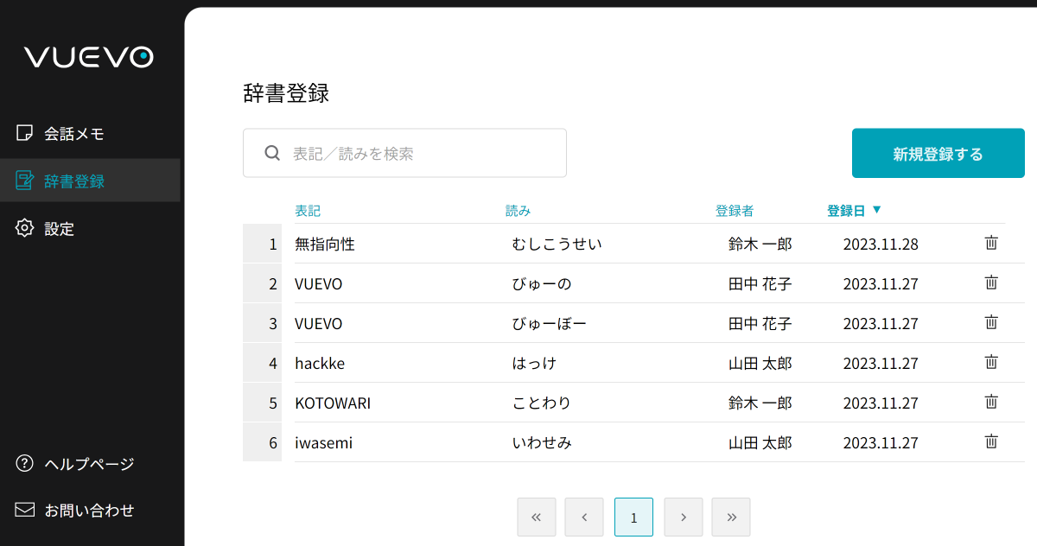Click the envelope icon beside お問い合わせ

point(24,509)
